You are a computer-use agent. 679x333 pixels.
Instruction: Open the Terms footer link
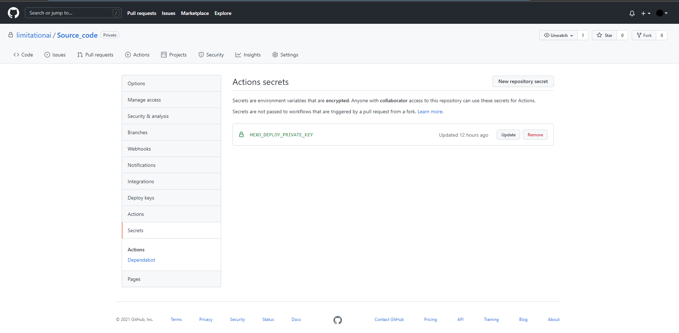[176, 320]
